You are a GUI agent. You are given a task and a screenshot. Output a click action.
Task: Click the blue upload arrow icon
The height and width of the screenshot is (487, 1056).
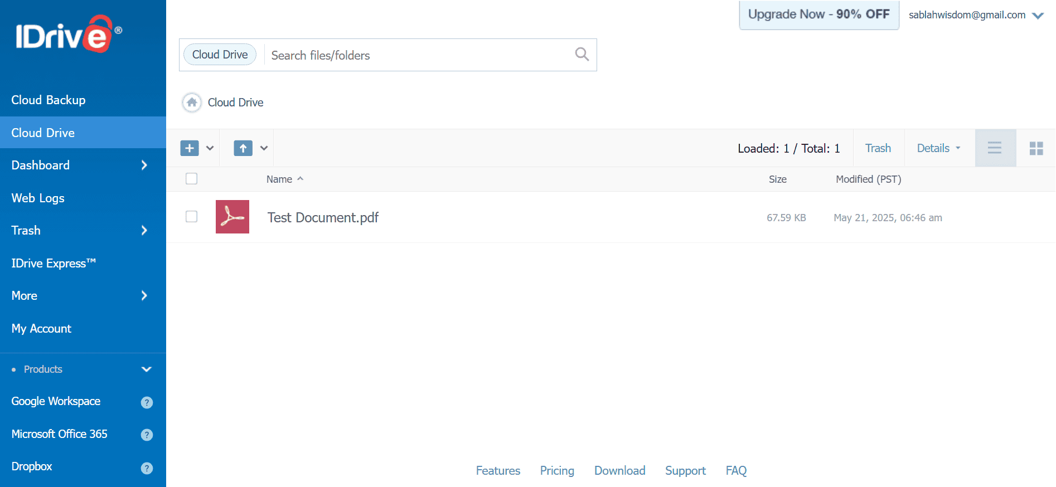tap(243, 148)
